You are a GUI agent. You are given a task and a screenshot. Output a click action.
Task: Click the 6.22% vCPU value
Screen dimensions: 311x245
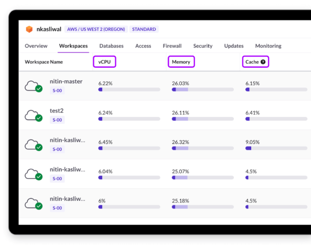pos(105,83)
